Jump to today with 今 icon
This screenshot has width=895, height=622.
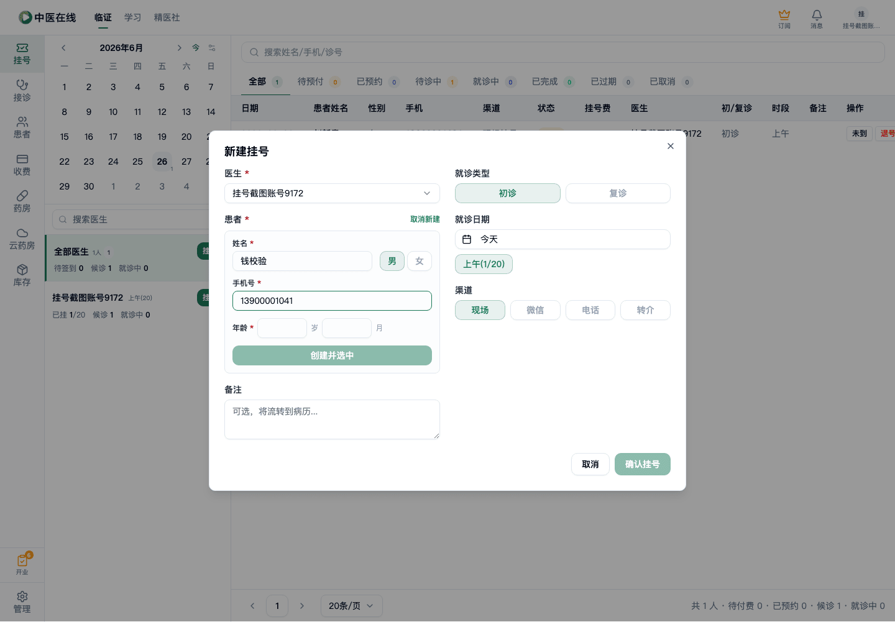(x=196, y=48)
